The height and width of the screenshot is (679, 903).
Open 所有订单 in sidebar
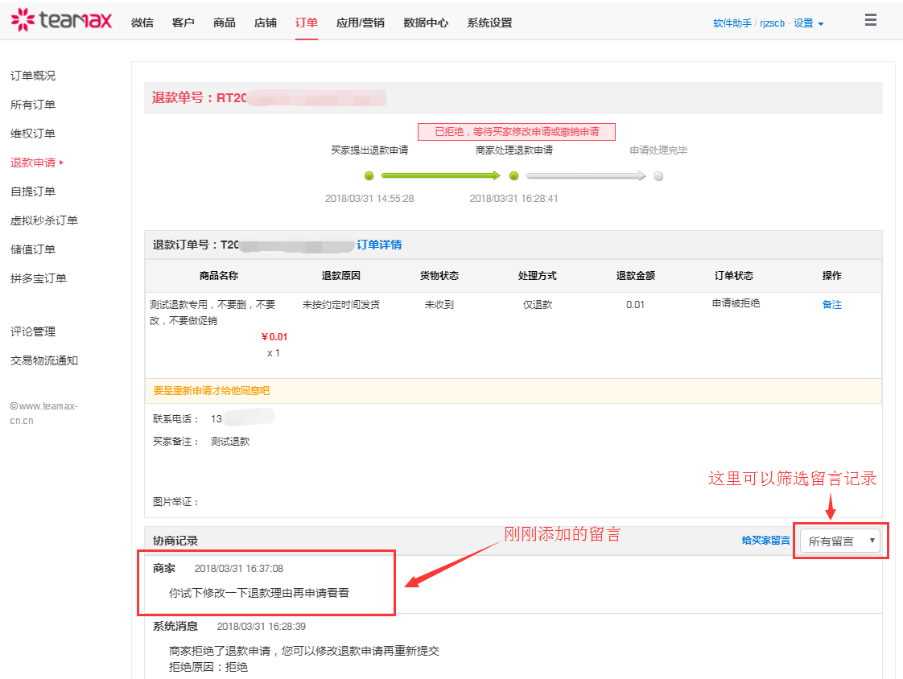(33, 105)
